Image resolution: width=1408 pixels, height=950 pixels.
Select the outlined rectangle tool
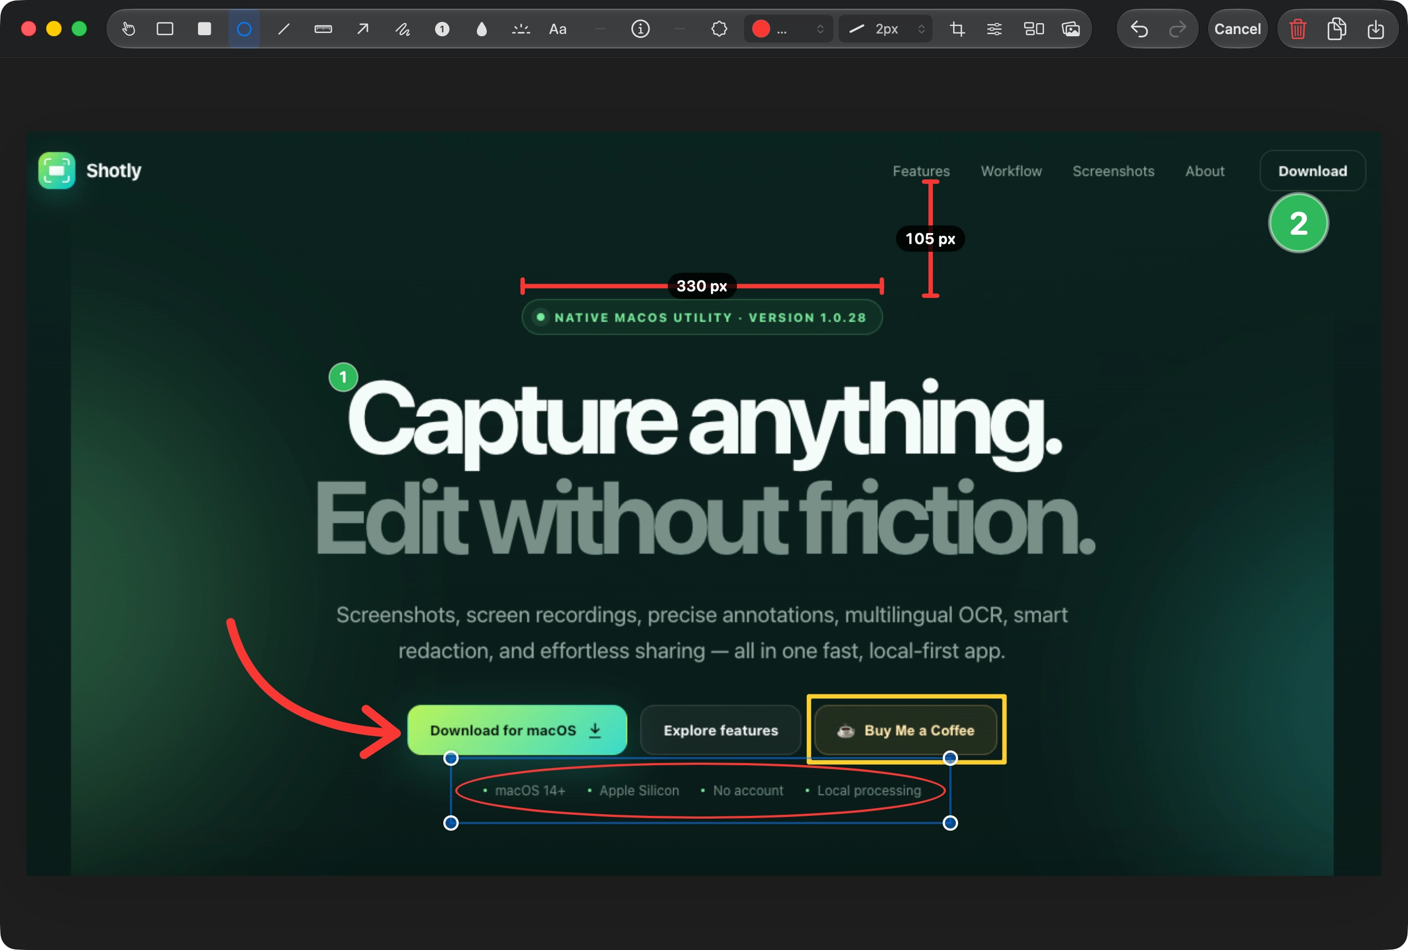point(165,29)
